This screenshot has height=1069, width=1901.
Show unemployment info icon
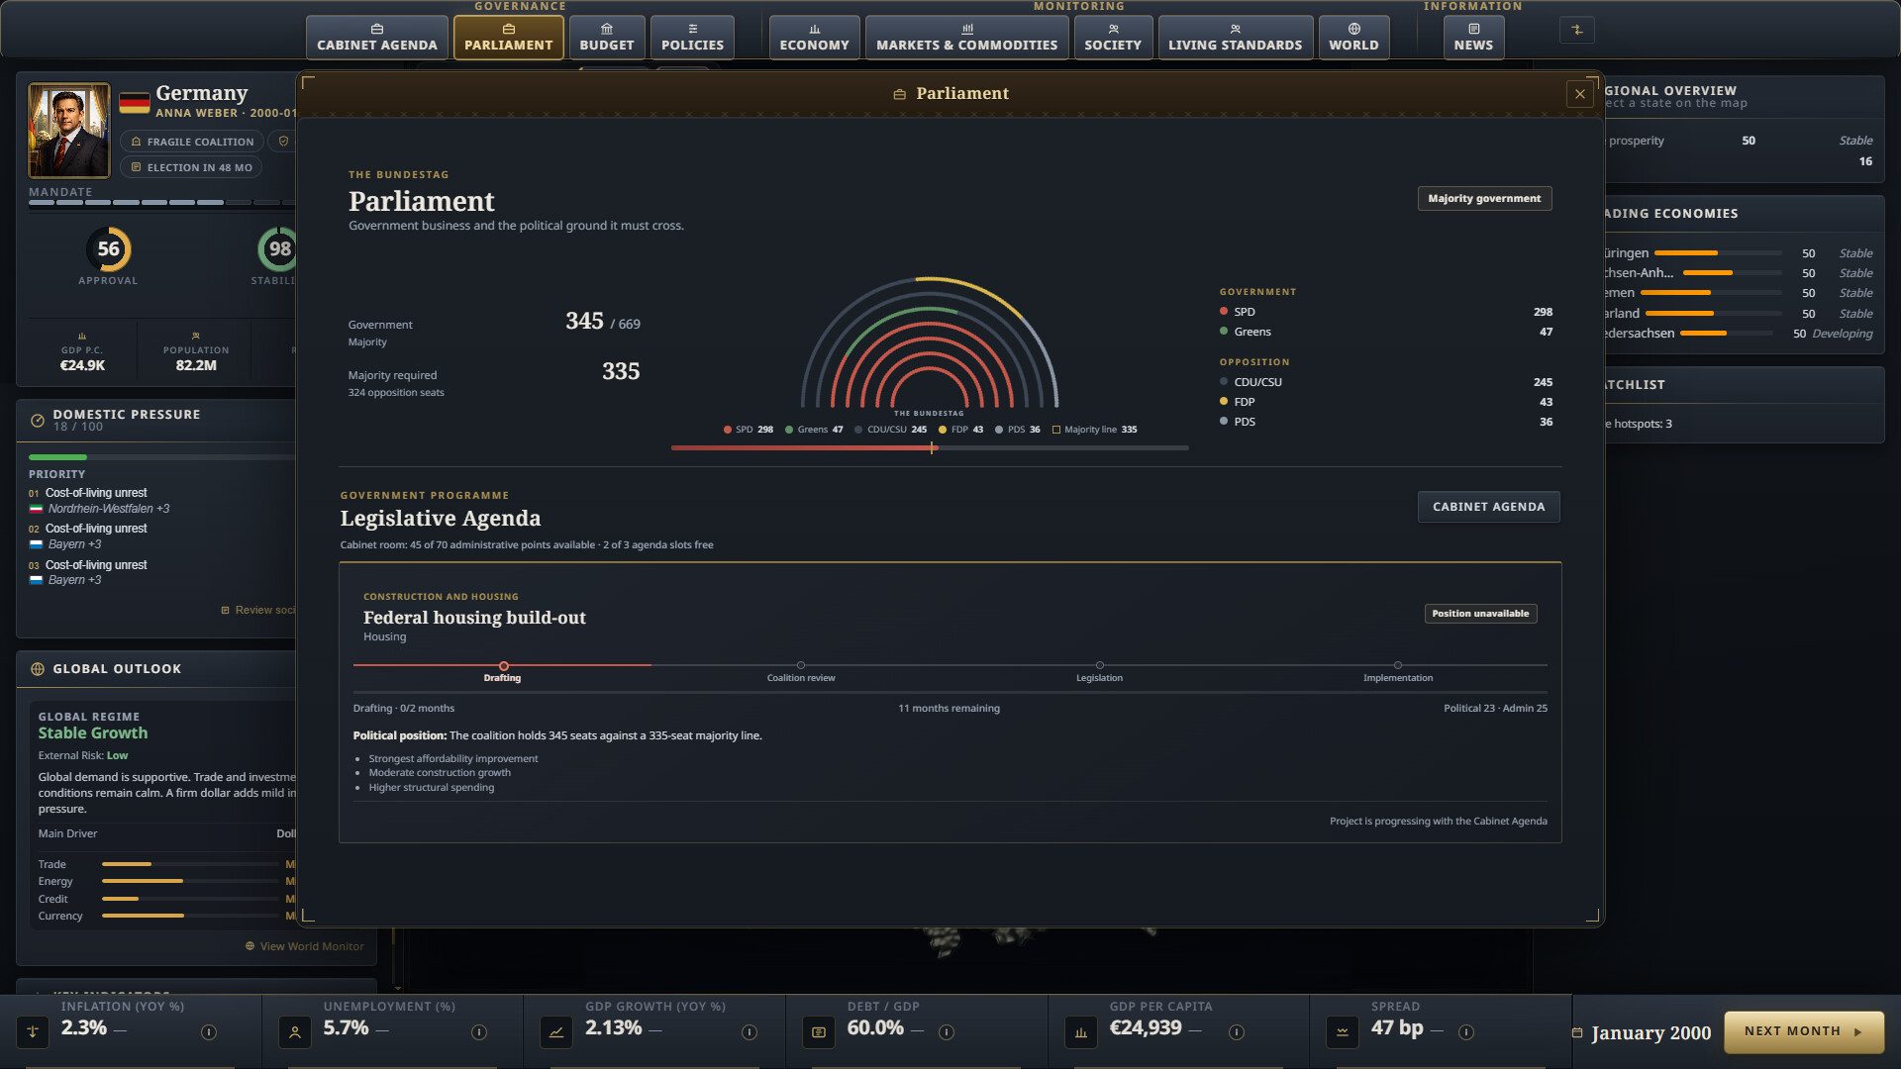tap(479, 1032)
